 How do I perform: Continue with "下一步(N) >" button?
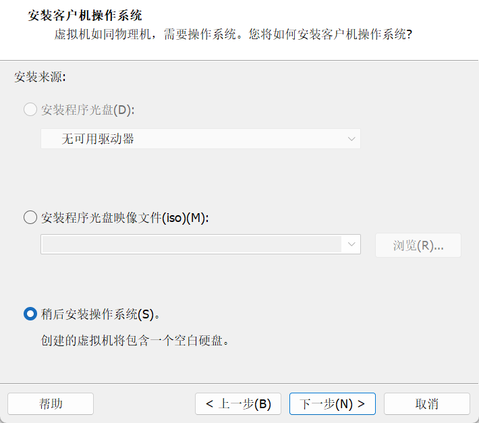click(333, 404)
